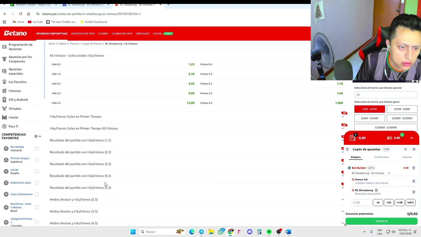This screenshot has width=421, height=237.
Task: Expand Resultado del partido con Más/Menos (2.5)
Action: pos(343,152)
